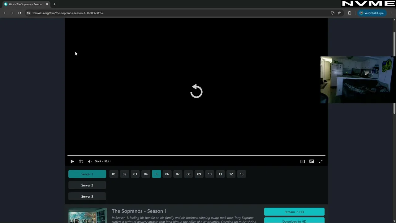Click the Stream in HD button

pyautogui.click(x=294, y=212)
